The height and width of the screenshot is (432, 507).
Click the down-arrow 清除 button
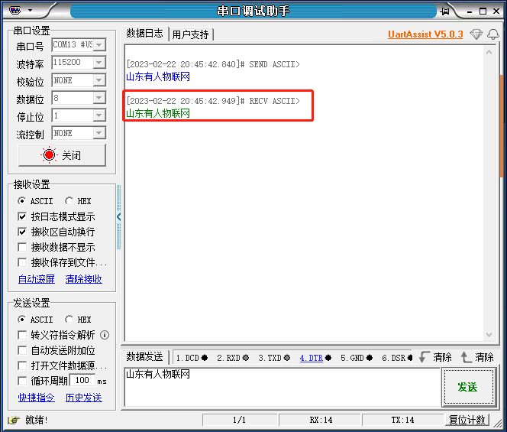pos(435,357)
